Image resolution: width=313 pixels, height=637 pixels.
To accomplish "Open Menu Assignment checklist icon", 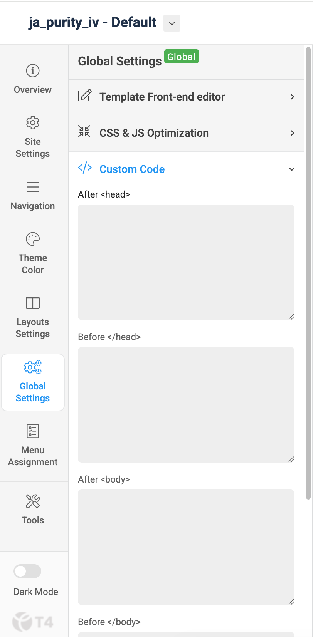I will coord(33,431).
